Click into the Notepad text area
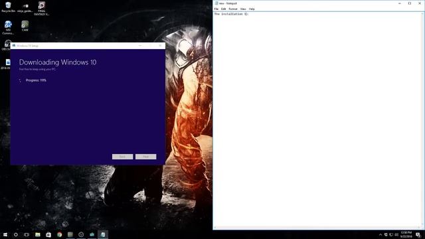This screenshot has height=239, width=425. [317, 119]
